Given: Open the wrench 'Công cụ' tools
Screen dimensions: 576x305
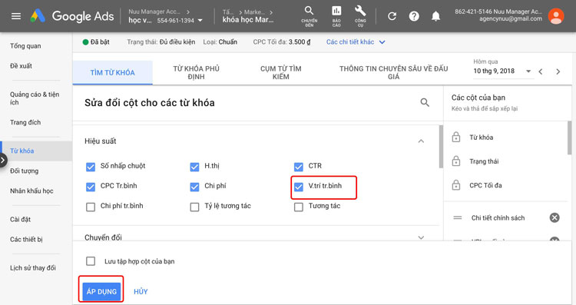Looking at the screenshot, I should coord(360,16).
